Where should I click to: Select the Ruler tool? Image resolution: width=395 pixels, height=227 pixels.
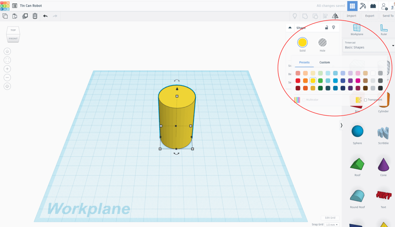(x=383, y=29)
